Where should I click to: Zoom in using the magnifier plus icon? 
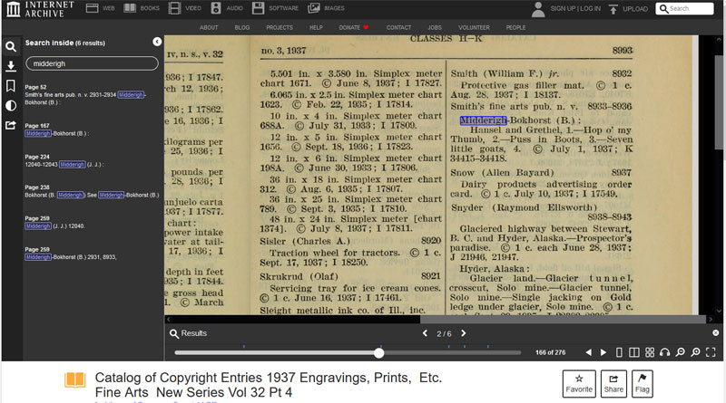[x=696, y=352]
